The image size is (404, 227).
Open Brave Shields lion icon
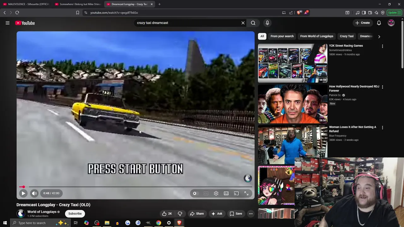[x=299, y=13]
